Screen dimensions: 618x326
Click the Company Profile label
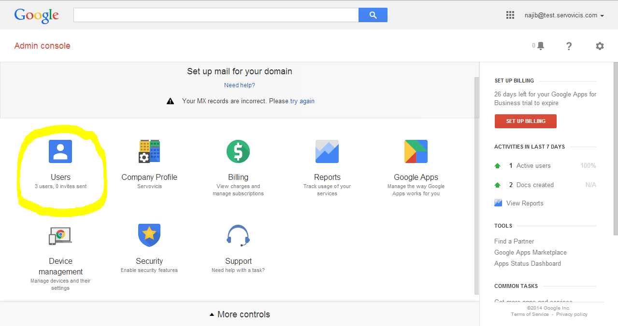(x=149, y=177)
